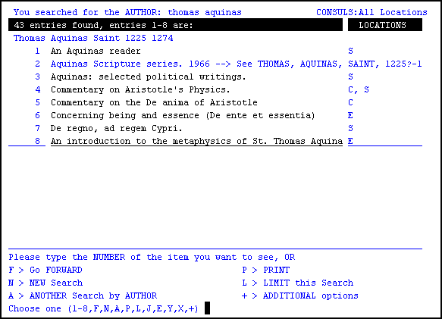Screen dimensions: 442x319
Task: Choose ANOTHER Search by AUTHOR
Action: point(83,296)
